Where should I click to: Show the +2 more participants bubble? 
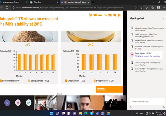[x=7, y=103]
